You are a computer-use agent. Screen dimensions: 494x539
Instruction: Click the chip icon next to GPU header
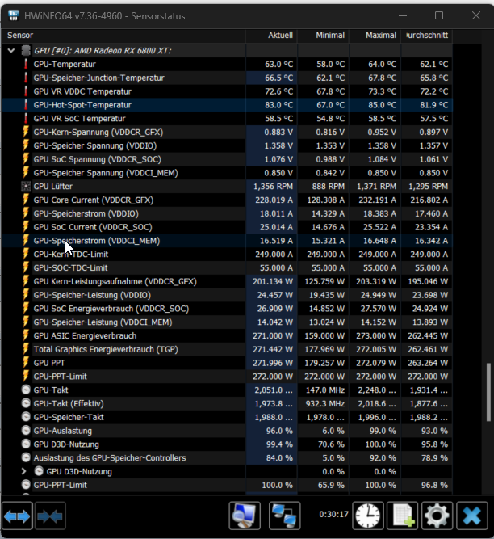coord(26,51)
